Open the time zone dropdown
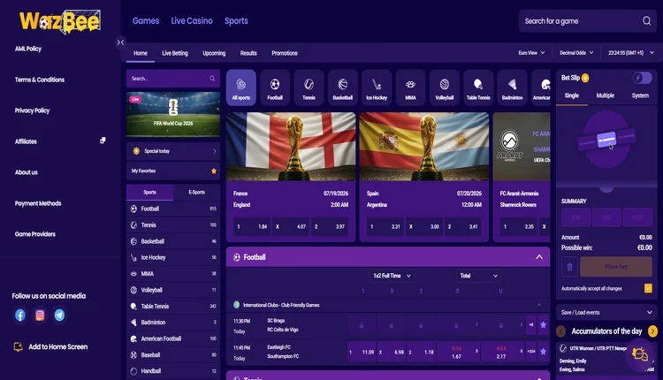Screen dimensions: 663x380 pyautogui.click(x=631, y=53)
